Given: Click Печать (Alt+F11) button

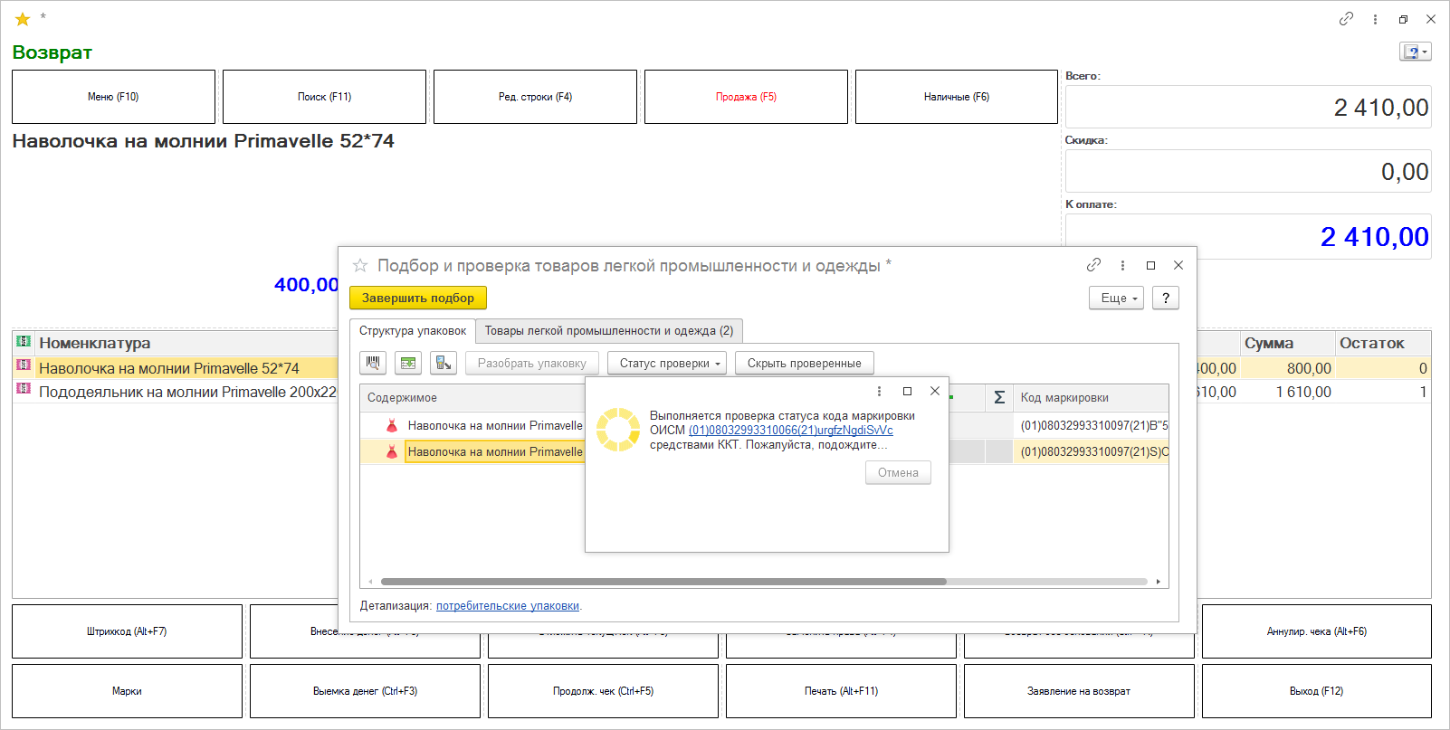Looking at the screenshot, I should click(841, 691).
